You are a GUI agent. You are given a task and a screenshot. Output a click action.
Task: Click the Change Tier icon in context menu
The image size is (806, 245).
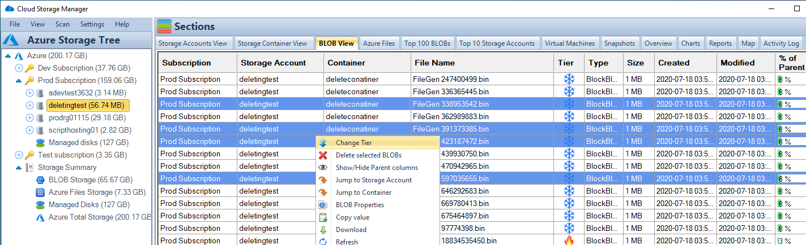coord(323,143)
